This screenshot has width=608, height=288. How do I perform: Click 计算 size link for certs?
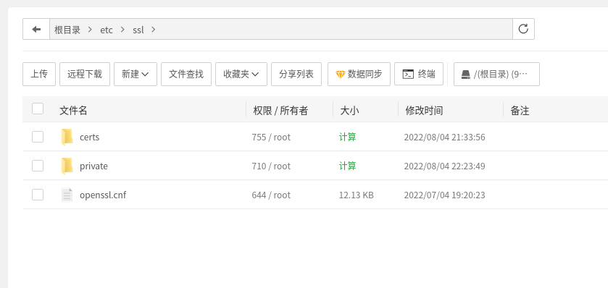click(347, 137)
